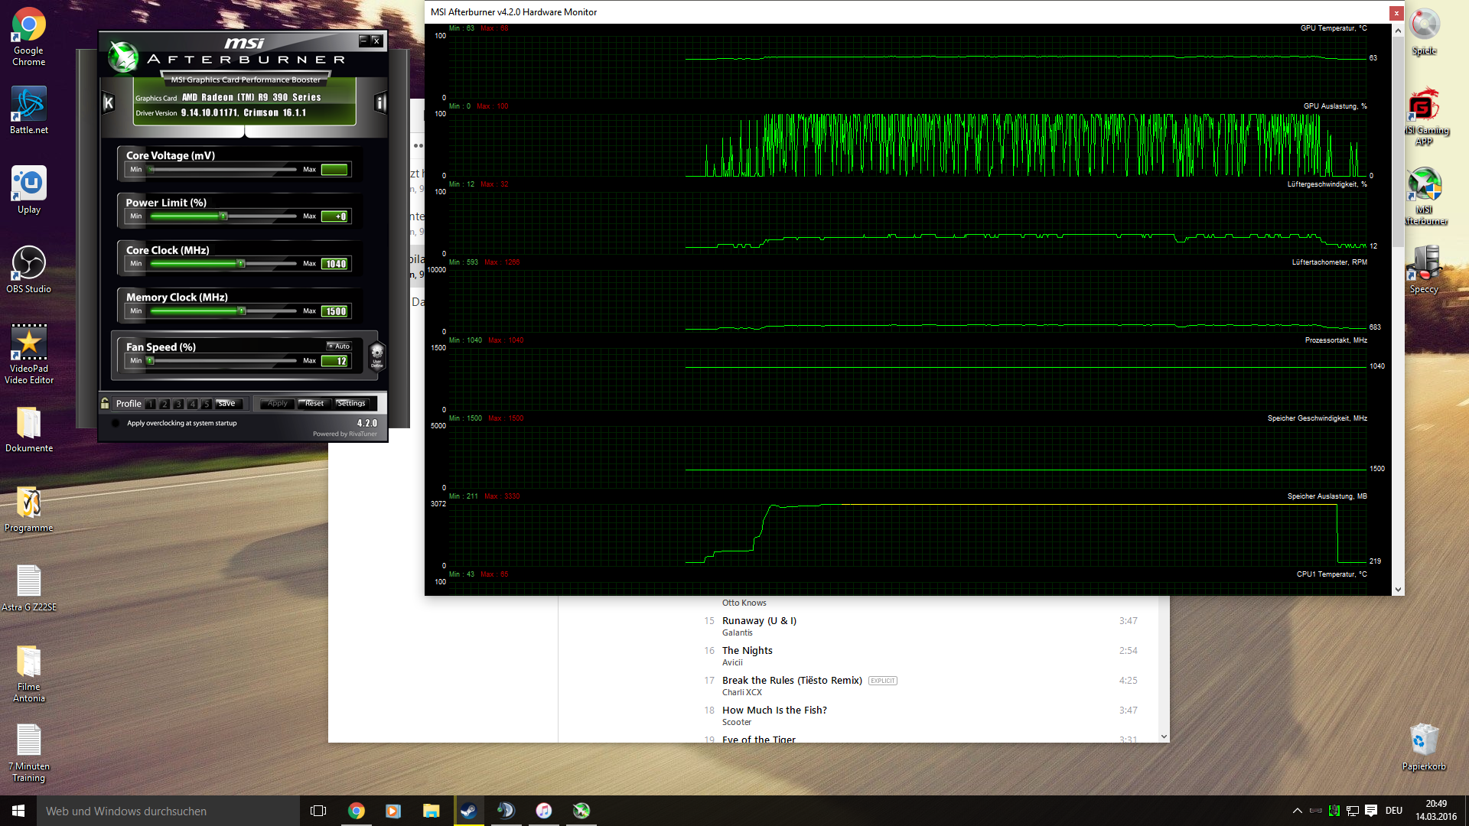Select the song The Nights by Avicii
Image resolution: width=1469 pixels, height=826 pixels.
point(747,651)
